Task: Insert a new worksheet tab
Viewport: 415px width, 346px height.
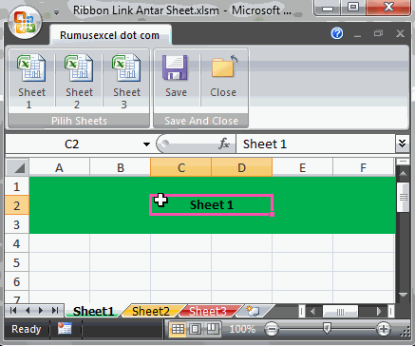Action: tap(254, 311)
